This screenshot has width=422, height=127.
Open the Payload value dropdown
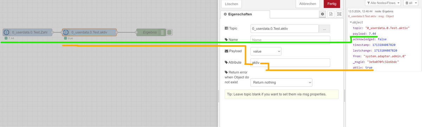pyautogui.click(x=266, y=51)
